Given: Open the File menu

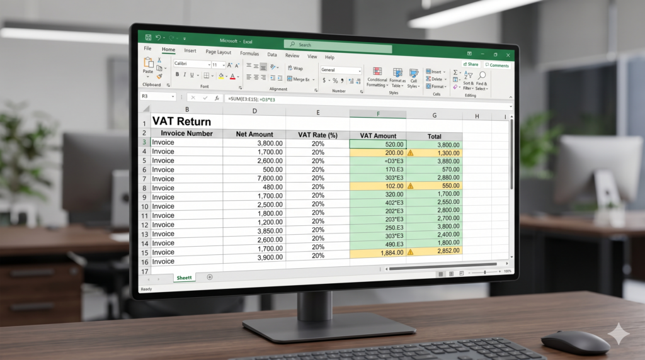Looking at the screenshot, I should tap(147, 48).
